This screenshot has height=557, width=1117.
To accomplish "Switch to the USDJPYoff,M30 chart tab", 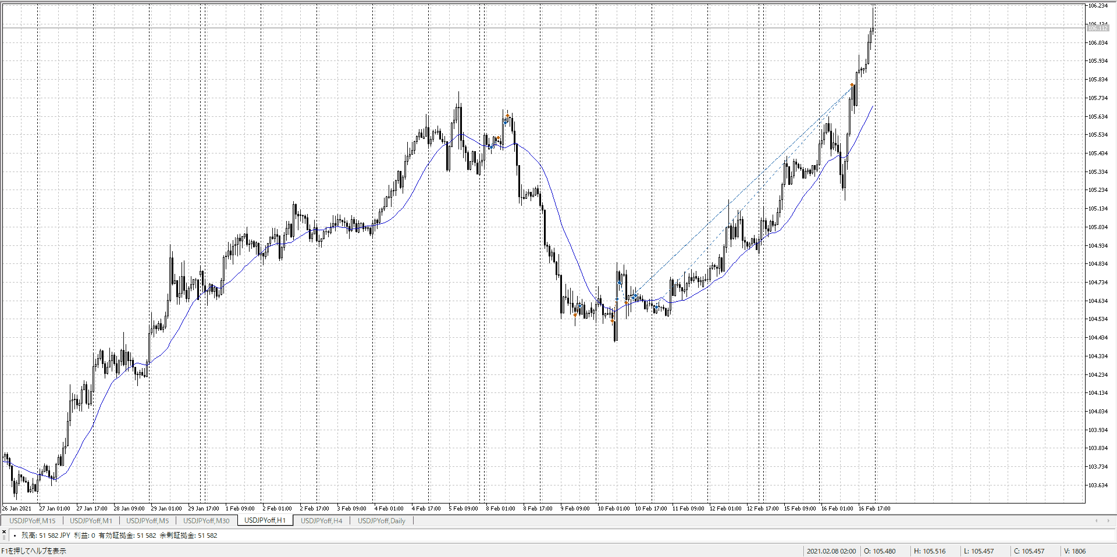I will [206, 520].
